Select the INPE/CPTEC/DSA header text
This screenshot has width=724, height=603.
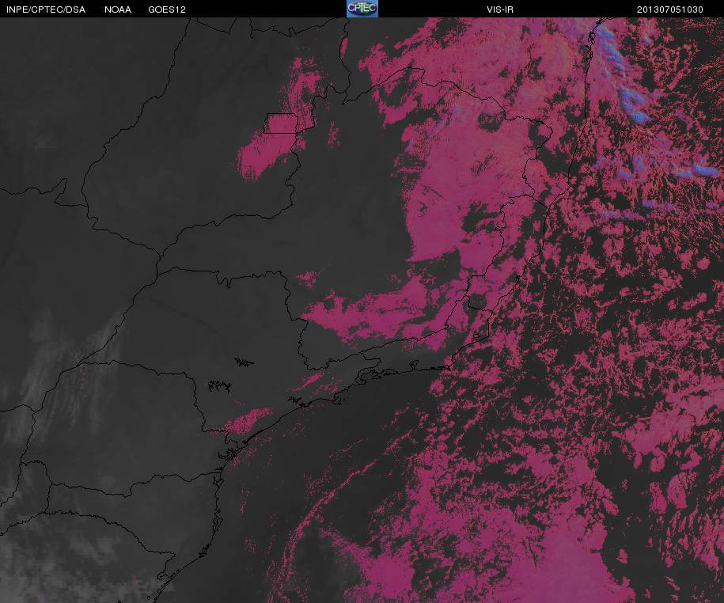click(46, 9)
